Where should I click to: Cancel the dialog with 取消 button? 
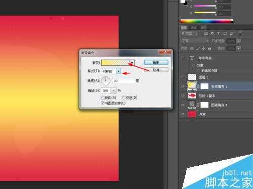point(156,70)
